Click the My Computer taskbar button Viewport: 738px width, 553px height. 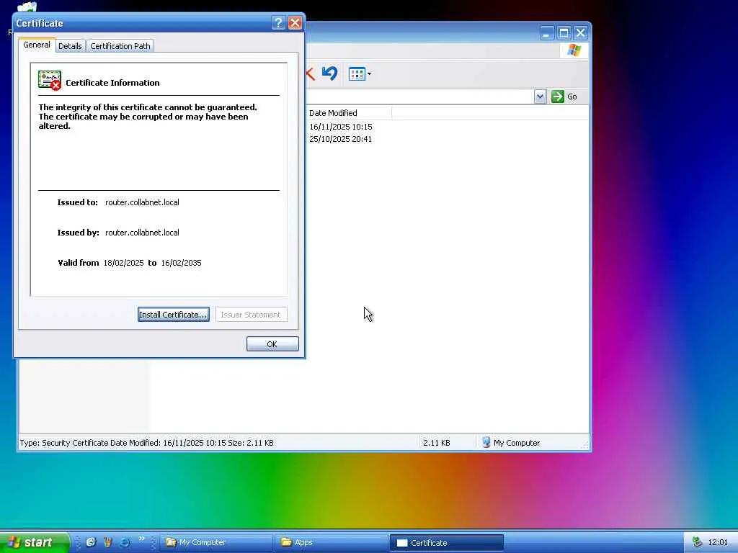point(216,542)
